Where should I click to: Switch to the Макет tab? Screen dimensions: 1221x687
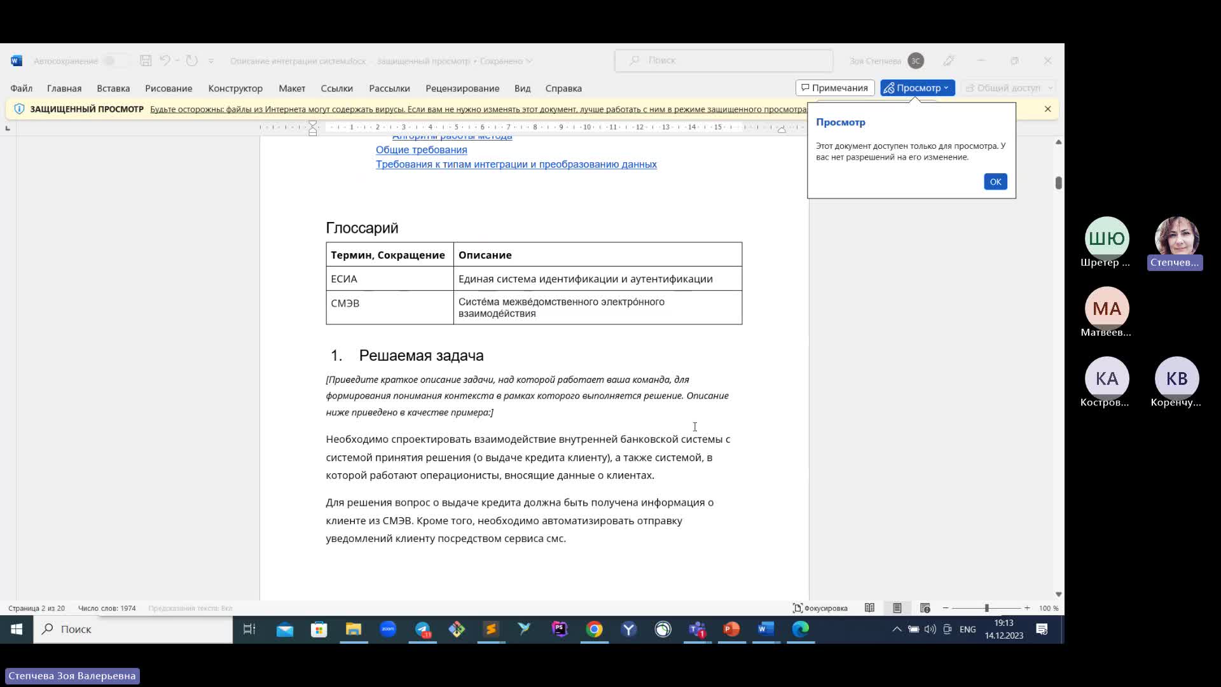pyautogui.click(x=292, y=88)
